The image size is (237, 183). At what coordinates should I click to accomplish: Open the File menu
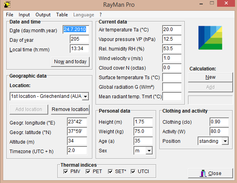point(10,15)
